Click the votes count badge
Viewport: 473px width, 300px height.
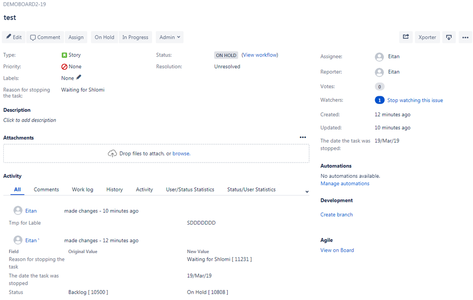tap(379, 87)
